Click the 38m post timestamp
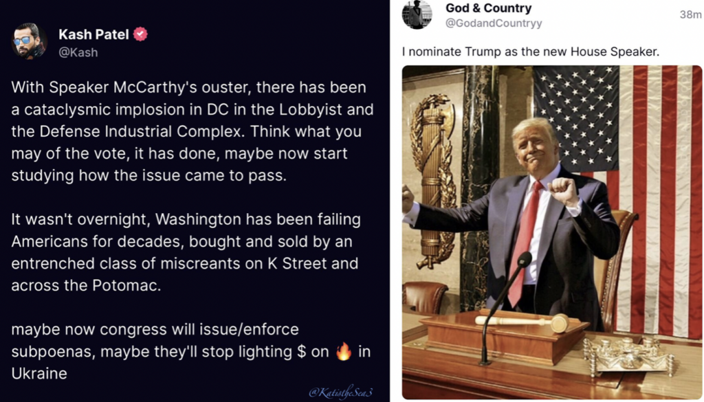This screenshot has height=402, width=704. tap(690, 14)
